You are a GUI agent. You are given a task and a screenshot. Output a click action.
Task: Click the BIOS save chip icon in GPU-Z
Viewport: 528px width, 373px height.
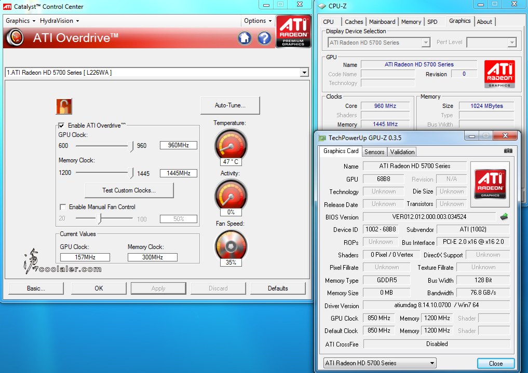pos(504,217)
